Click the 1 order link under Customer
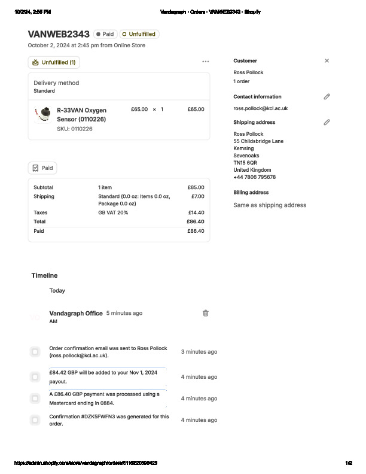366x474 pixels. coord(242,81)
